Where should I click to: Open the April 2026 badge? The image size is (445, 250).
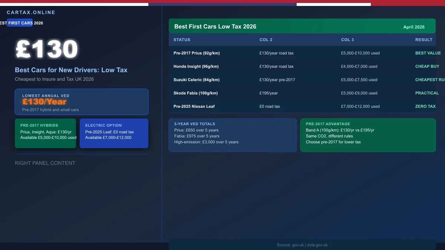point(414,27)
